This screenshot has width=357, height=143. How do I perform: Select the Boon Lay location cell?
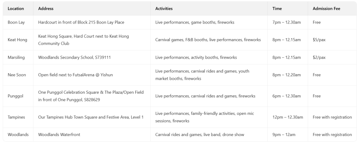pyautogui.click(x=16, y=22)
